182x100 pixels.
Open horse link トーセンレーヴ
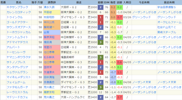tap(16, 52)
